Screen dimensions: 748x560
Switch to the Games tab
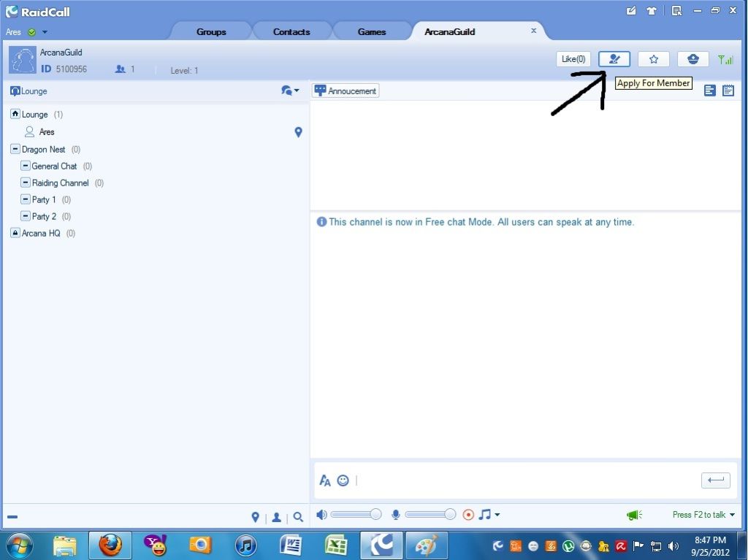[372, 31]
